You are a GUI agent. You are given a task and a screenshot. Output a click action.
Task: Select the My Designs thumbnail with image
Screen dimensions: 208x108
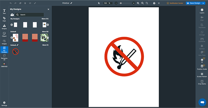pyautogui.click(x=44, y=25)
